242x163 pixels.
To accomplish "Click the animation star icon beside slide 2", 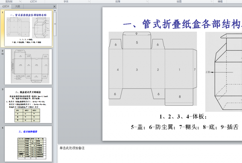I will pyautogui.click(x=3, y=54).
